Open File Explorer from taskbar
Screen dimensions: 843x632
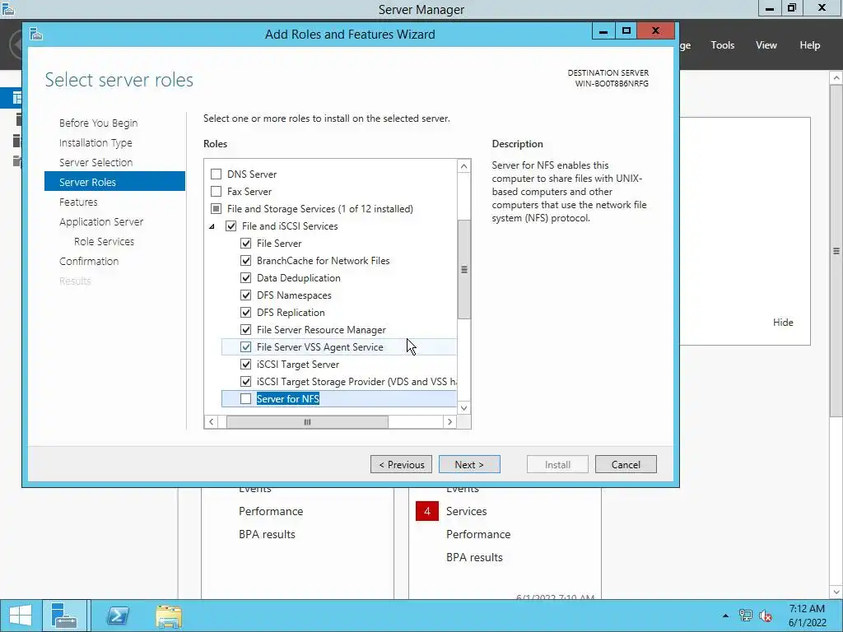click(x=169, y=616)
